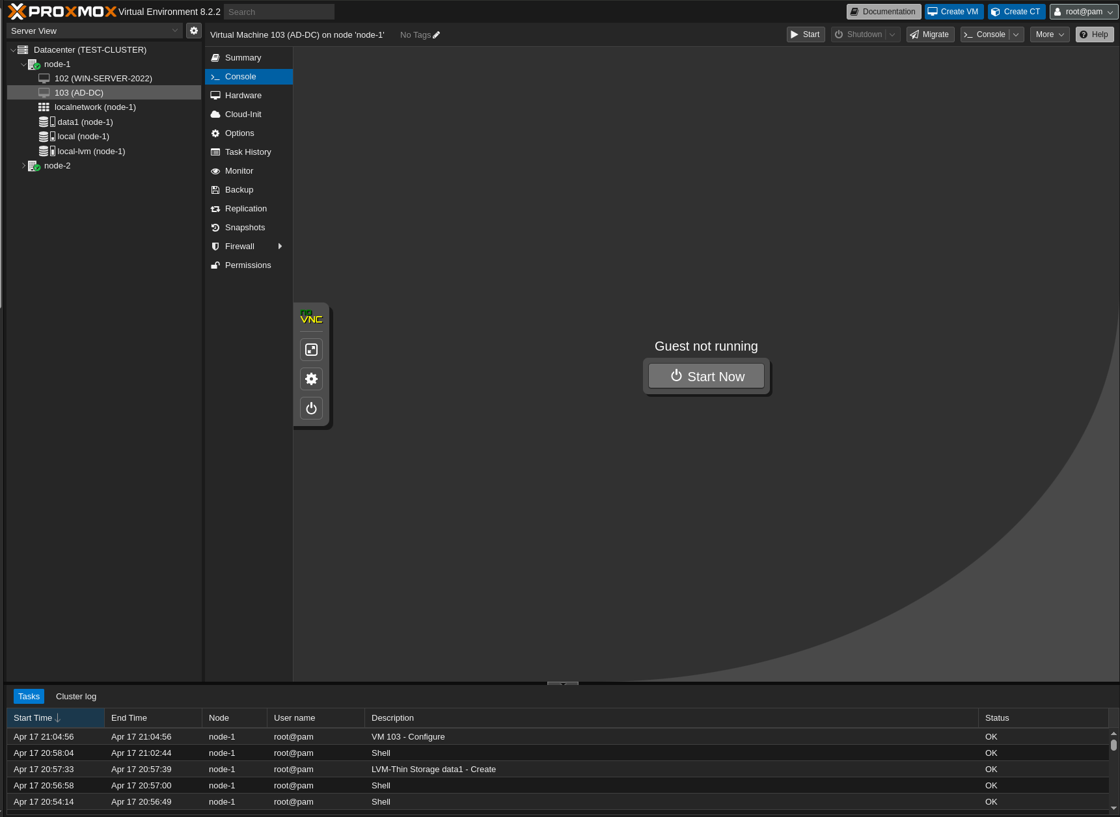Switch to the Cluster log tab

click(x=75, y=696)
